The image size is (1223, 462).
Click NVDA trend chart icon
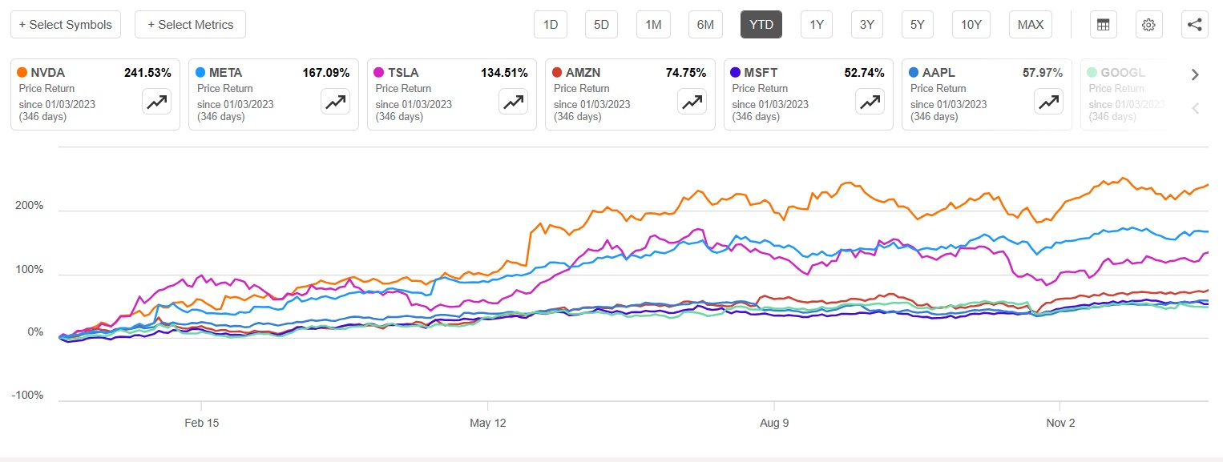pyautogui.click(x=156, y=102)
